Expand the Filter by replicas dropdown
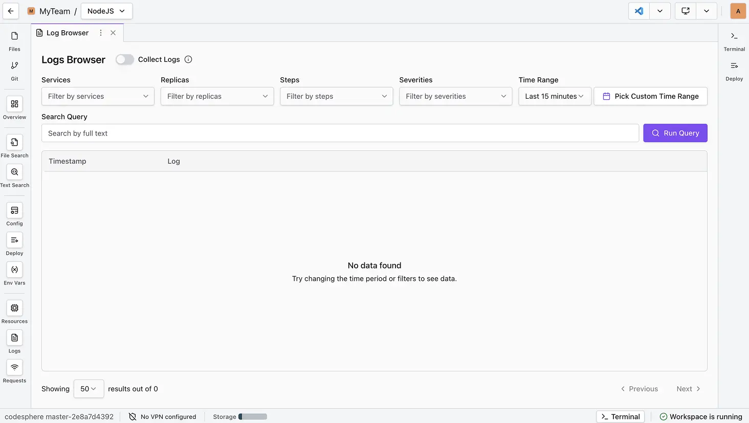Screen dimensions: 749x423 pyautogui.click(x=217, y=96)
